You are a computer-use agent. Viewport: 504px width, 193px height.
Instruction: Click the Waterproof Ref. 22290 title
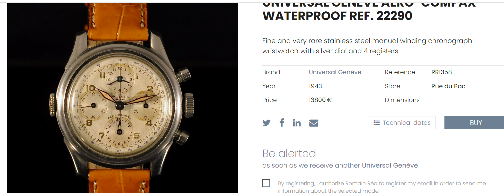(337, 16)
